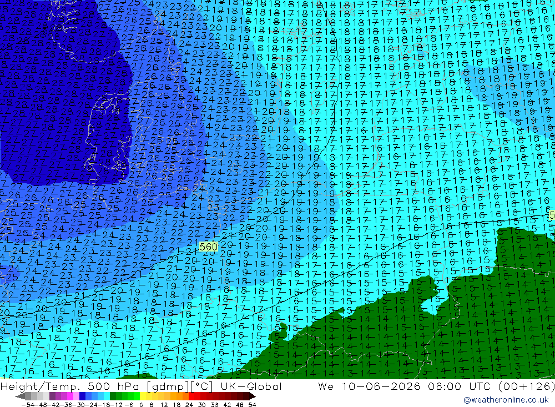Click the dark blue swatch in the color scale

tap(83, 396)
